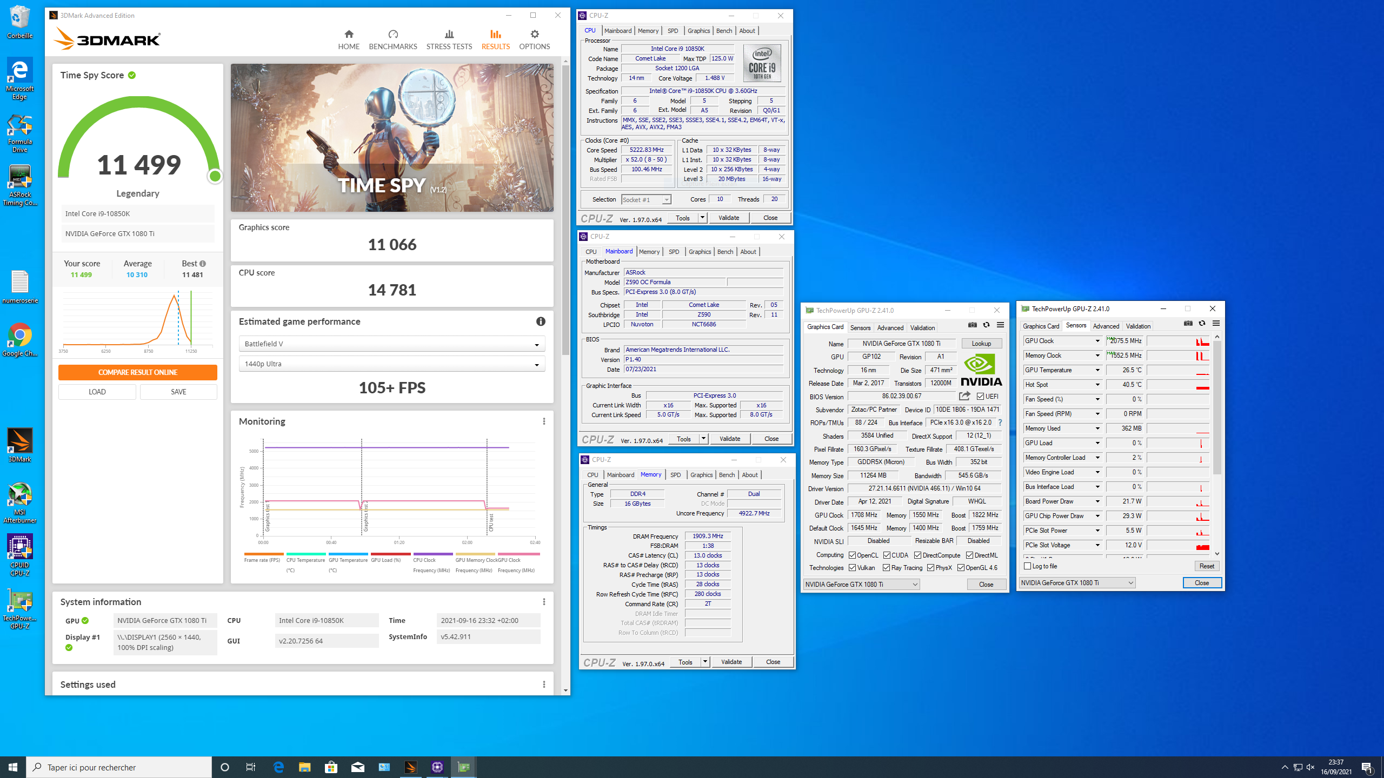Refresh readings in GPU-Z Sensors window
Screen dimensions: 1384x778
tap(1202, 323)
